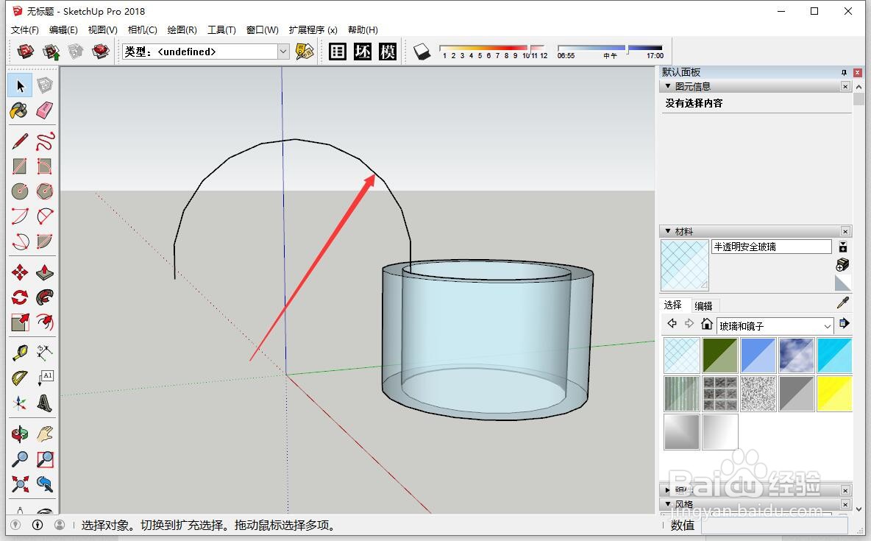This screenshot has width=871, height=541.
Task: Click the back navigation arrow in Materials
Action: pos(671,324)
